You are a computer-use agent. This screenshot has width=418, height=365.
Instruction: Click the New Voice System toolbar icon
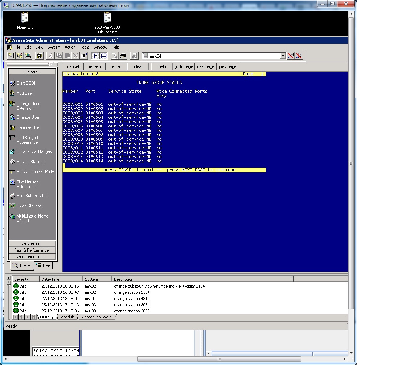point(11,56)
